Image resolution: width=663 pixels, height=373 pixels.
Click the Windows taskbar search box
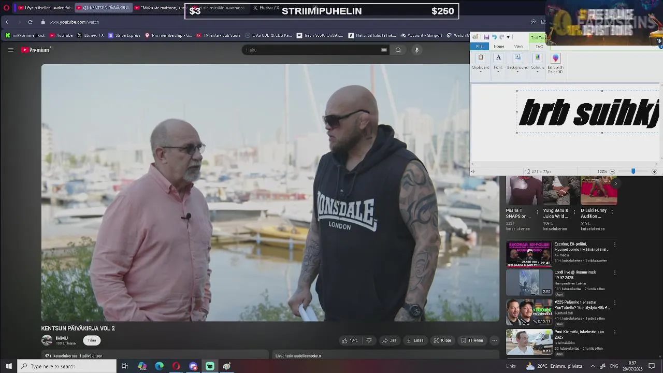coord(67,366)
